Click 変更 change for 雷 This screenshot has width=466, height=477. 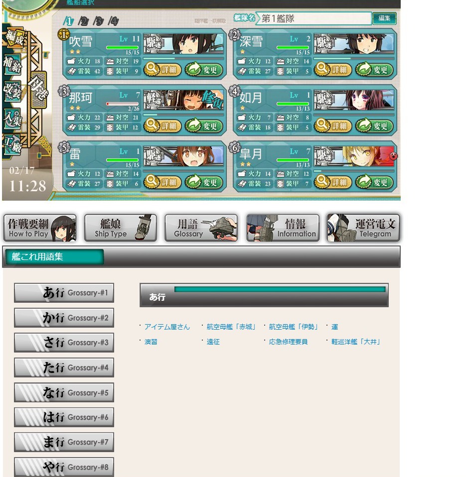click(204, 182)
